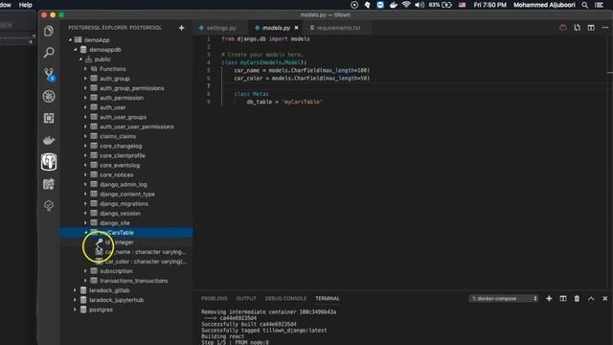Close the models.py tab
The width and height of the screenshot is (613, 345).
pos(296,28)
